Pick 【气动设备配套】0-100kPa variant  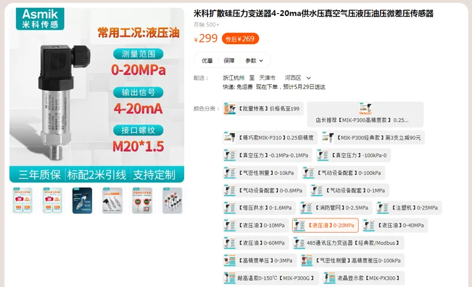(x=343, y=173)
